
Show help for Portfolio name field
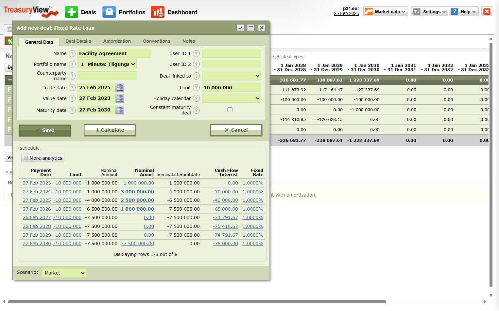(x=72, y=64)
